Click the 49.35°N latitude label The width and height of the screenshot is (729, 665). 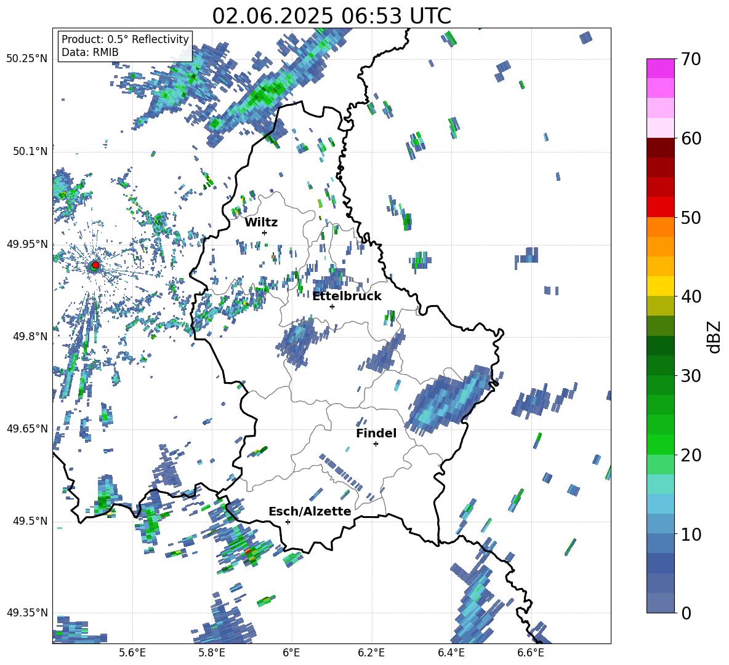[27, 613]
